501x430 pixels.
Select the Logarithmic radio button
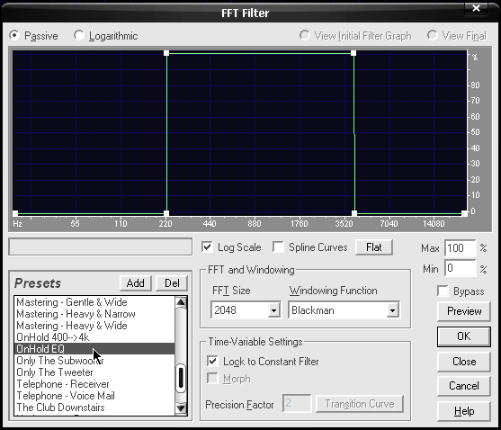coord(79,35)
